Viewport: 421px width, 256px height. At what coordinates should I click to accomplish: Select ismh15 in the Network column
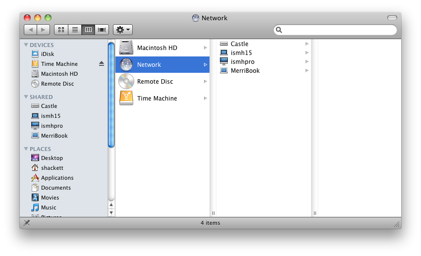point(264,52)
